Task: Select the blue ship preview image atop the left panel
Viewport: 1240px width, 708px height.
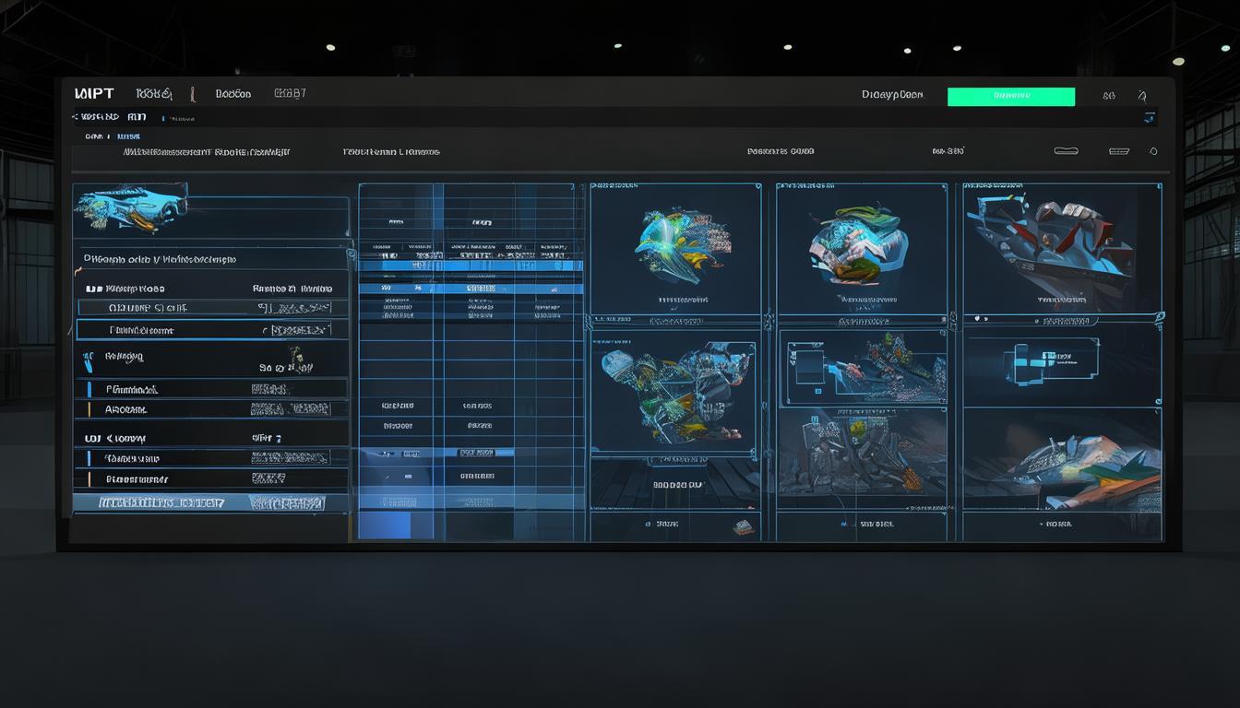Action: 131,206
